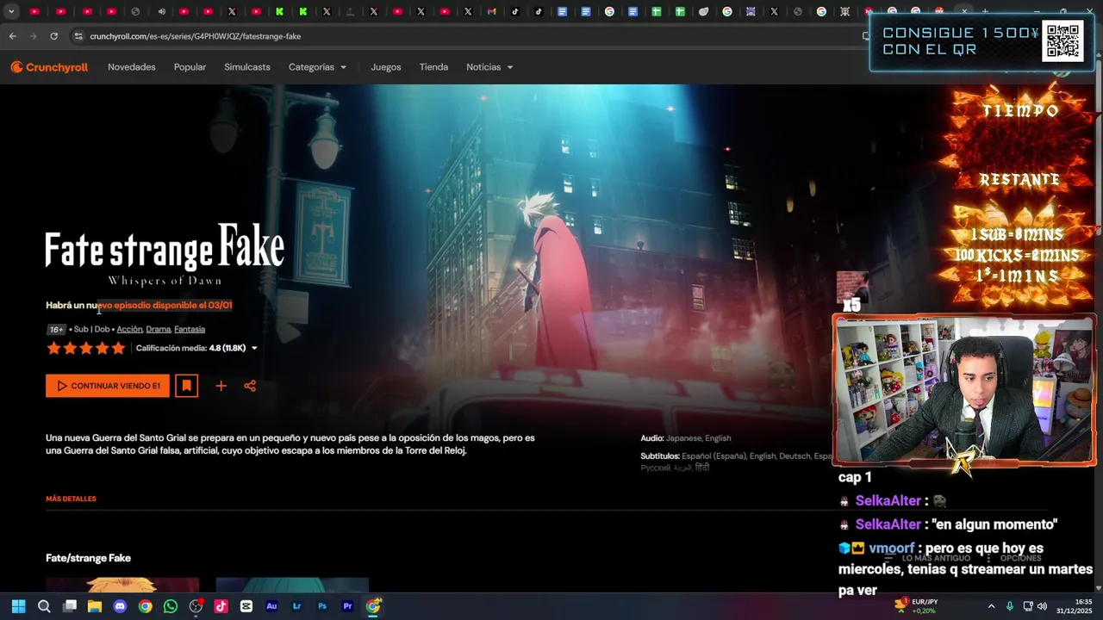Rate the series five stars
1103x620 pixels.
click(x=118, y=348)
